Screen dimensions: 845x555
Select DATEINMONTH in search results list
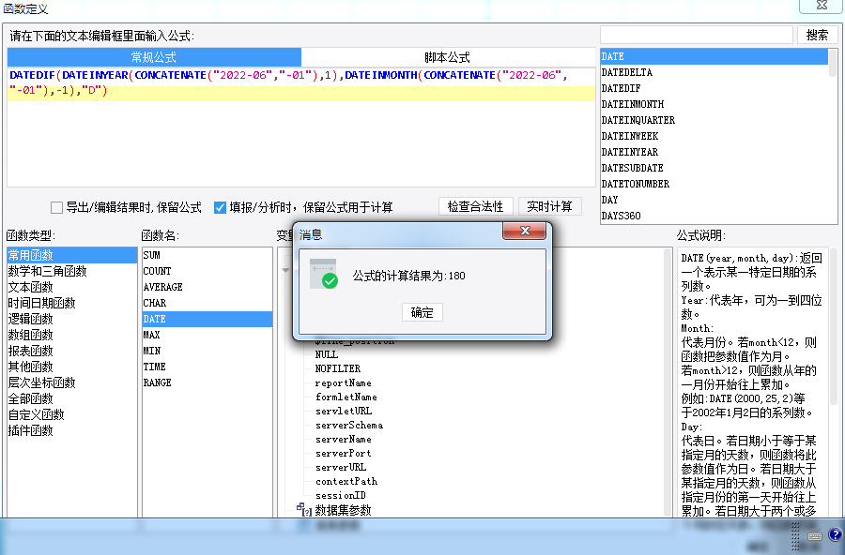point(714,104)
